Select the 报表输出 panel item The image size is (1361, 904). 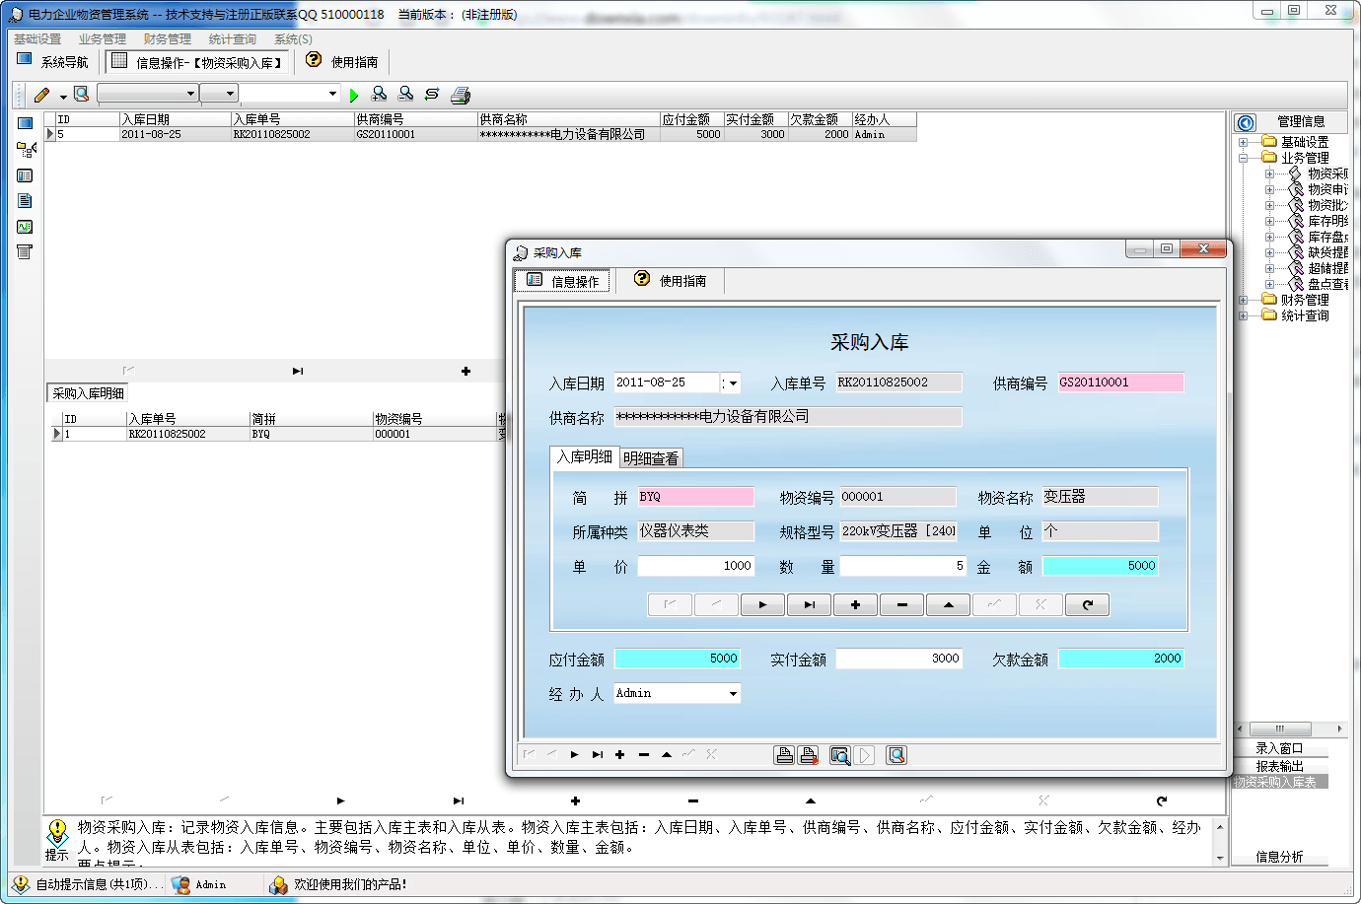click(x=1279, y=766)
